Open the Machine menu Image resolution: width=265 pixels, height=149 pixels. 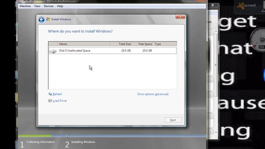(25, 6)
